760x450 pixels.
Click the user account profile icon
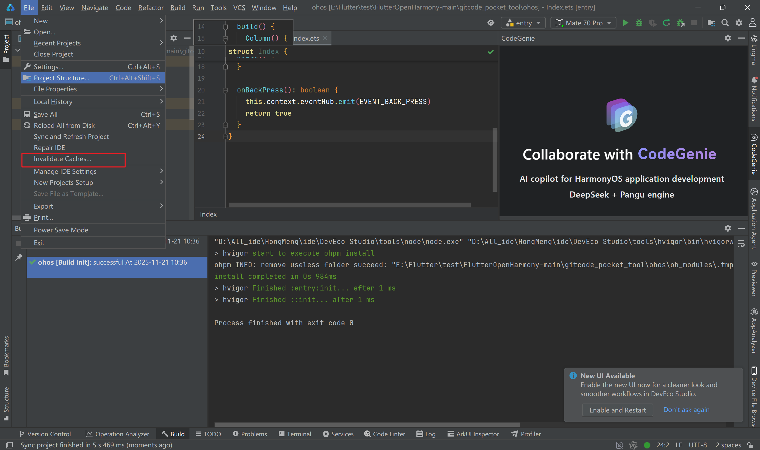(x=752, y=23)
